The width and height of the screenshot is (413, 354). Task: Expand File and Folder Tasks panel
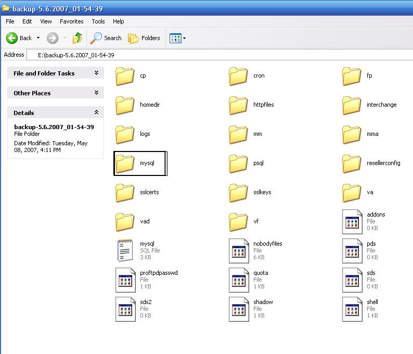pos(56,73)
